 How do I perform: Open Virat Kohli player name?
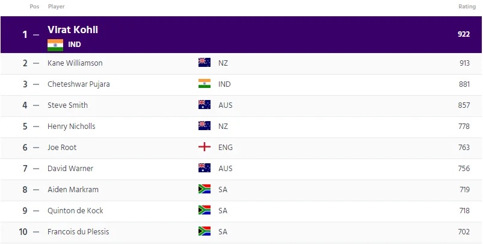(x=73, y=30)
